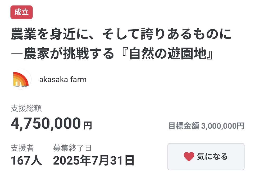Image resolution: width=255 pixels, height=178 pixels.
Task: Open the akasaka farm owner profile link
Action: (63, 79)
